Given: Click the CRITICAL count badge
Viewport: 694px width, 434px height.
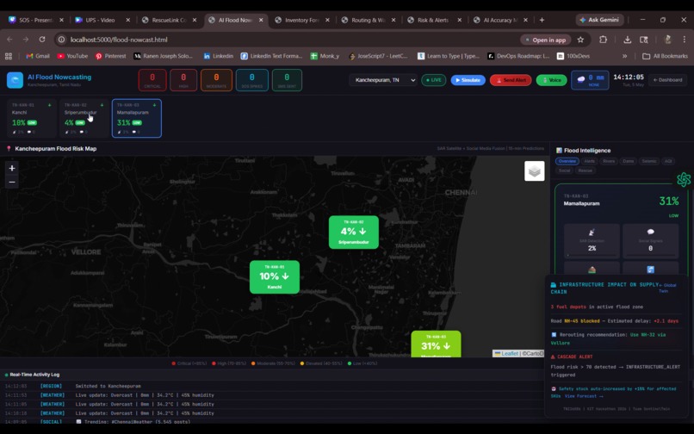Looking at the screenshot, I should click(152, 80).
